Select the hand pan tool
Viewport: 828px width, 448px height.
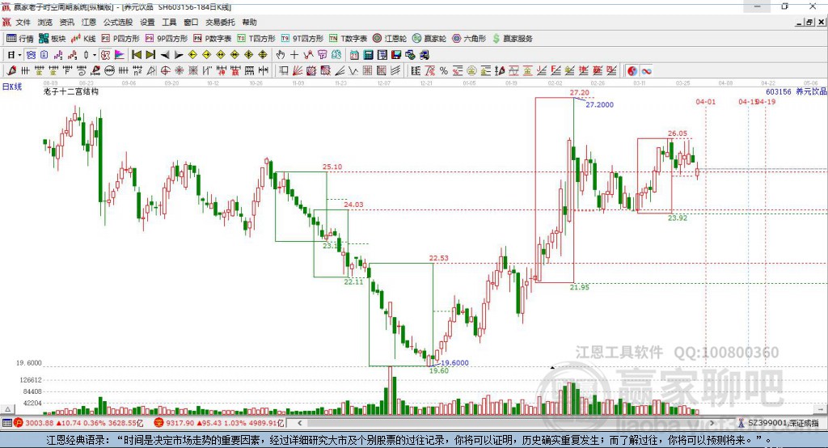coord(280,55)
